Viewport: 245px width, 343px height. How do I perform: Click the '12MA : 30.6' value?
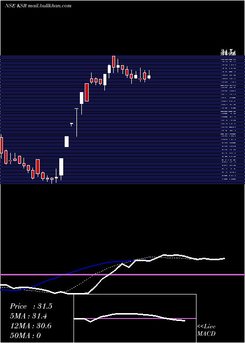[31, 326]
